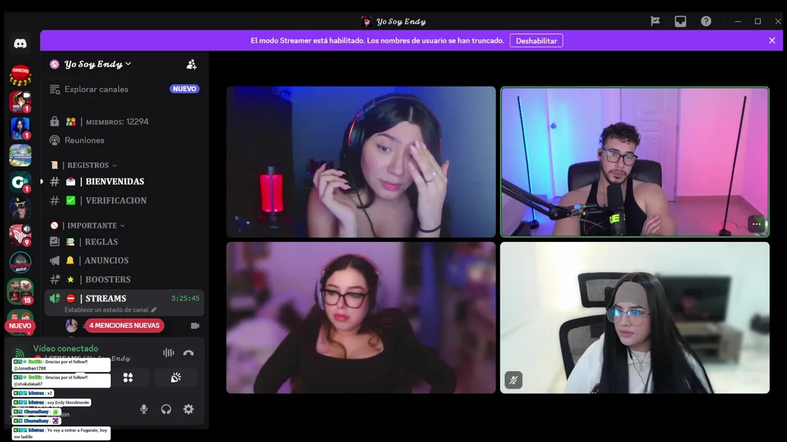
Task: Open the BIENVENIDAS channel
Action: pos(124,182)
